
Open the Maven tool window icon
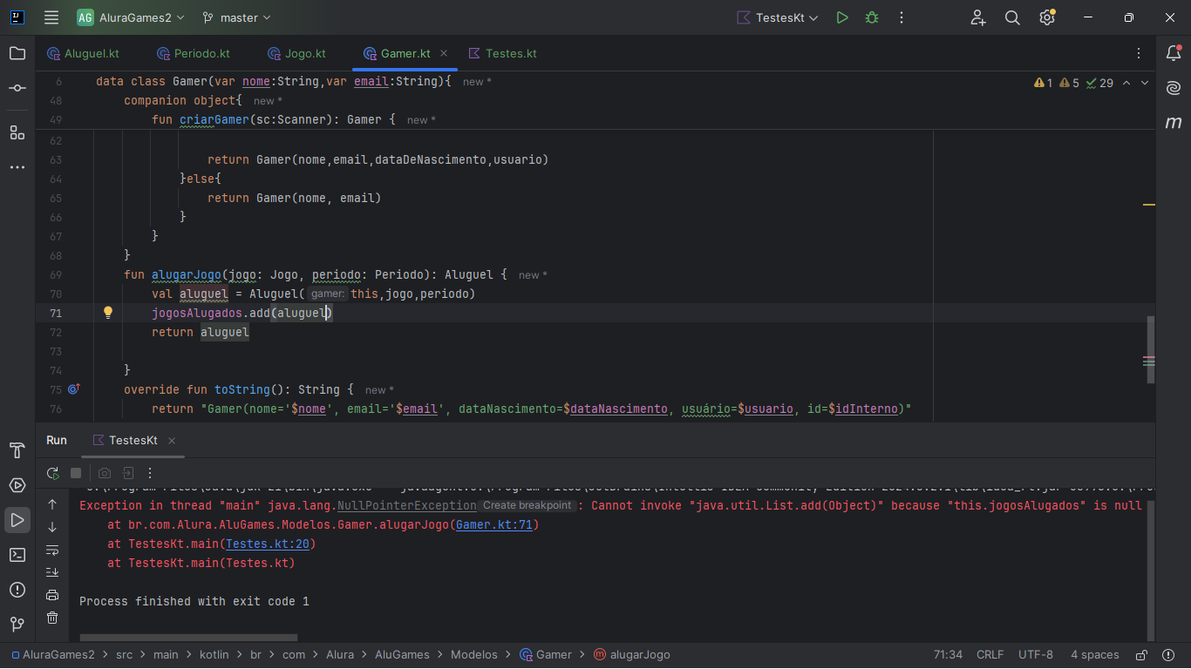1174,123
